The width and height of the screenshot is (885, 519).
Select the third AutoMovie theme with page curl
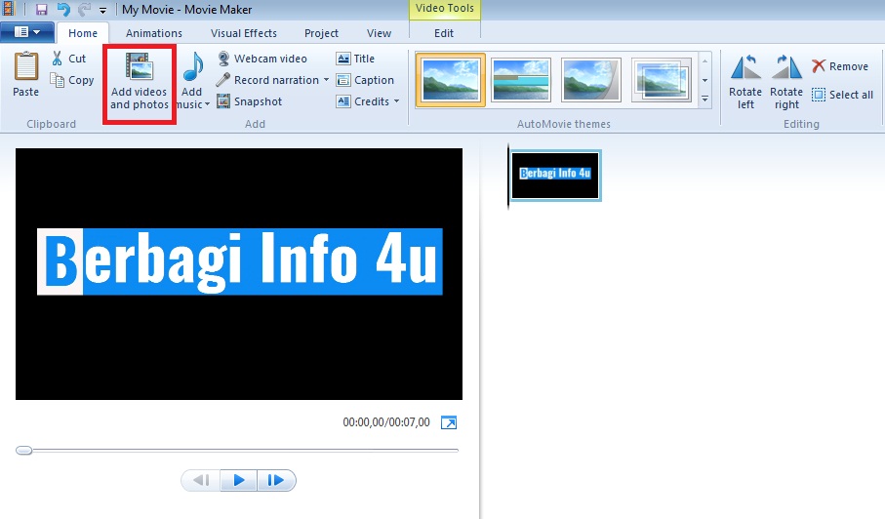tap(591, 80)
